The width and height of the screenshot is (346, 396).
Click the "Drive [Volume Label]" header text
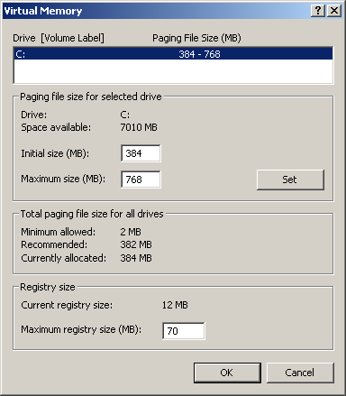59,38
